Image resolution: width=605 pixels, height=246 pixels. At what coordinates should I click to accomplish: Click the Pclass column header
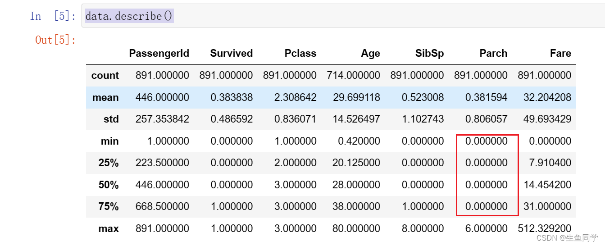click(300, 53)
